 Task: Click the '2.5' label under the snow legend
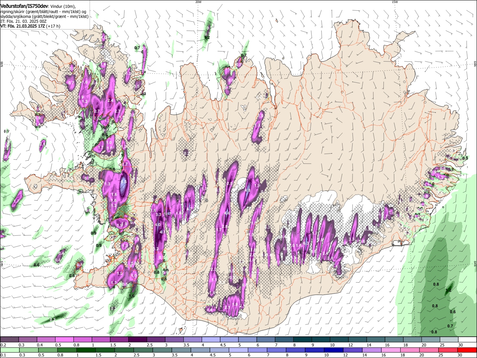pyautogui.click(x=150, y=345)
